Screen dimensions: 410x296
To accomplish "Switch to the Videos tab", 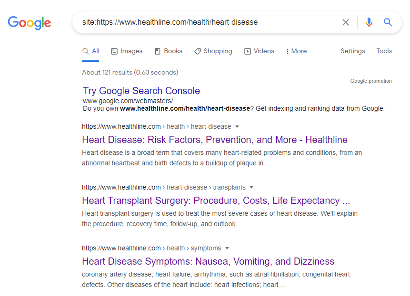I will 259,51.
